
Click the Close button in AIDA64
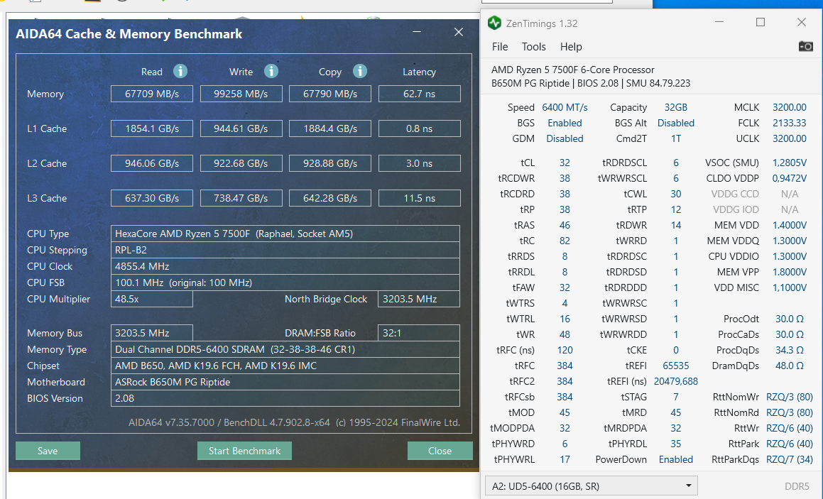tap(440, 451)
